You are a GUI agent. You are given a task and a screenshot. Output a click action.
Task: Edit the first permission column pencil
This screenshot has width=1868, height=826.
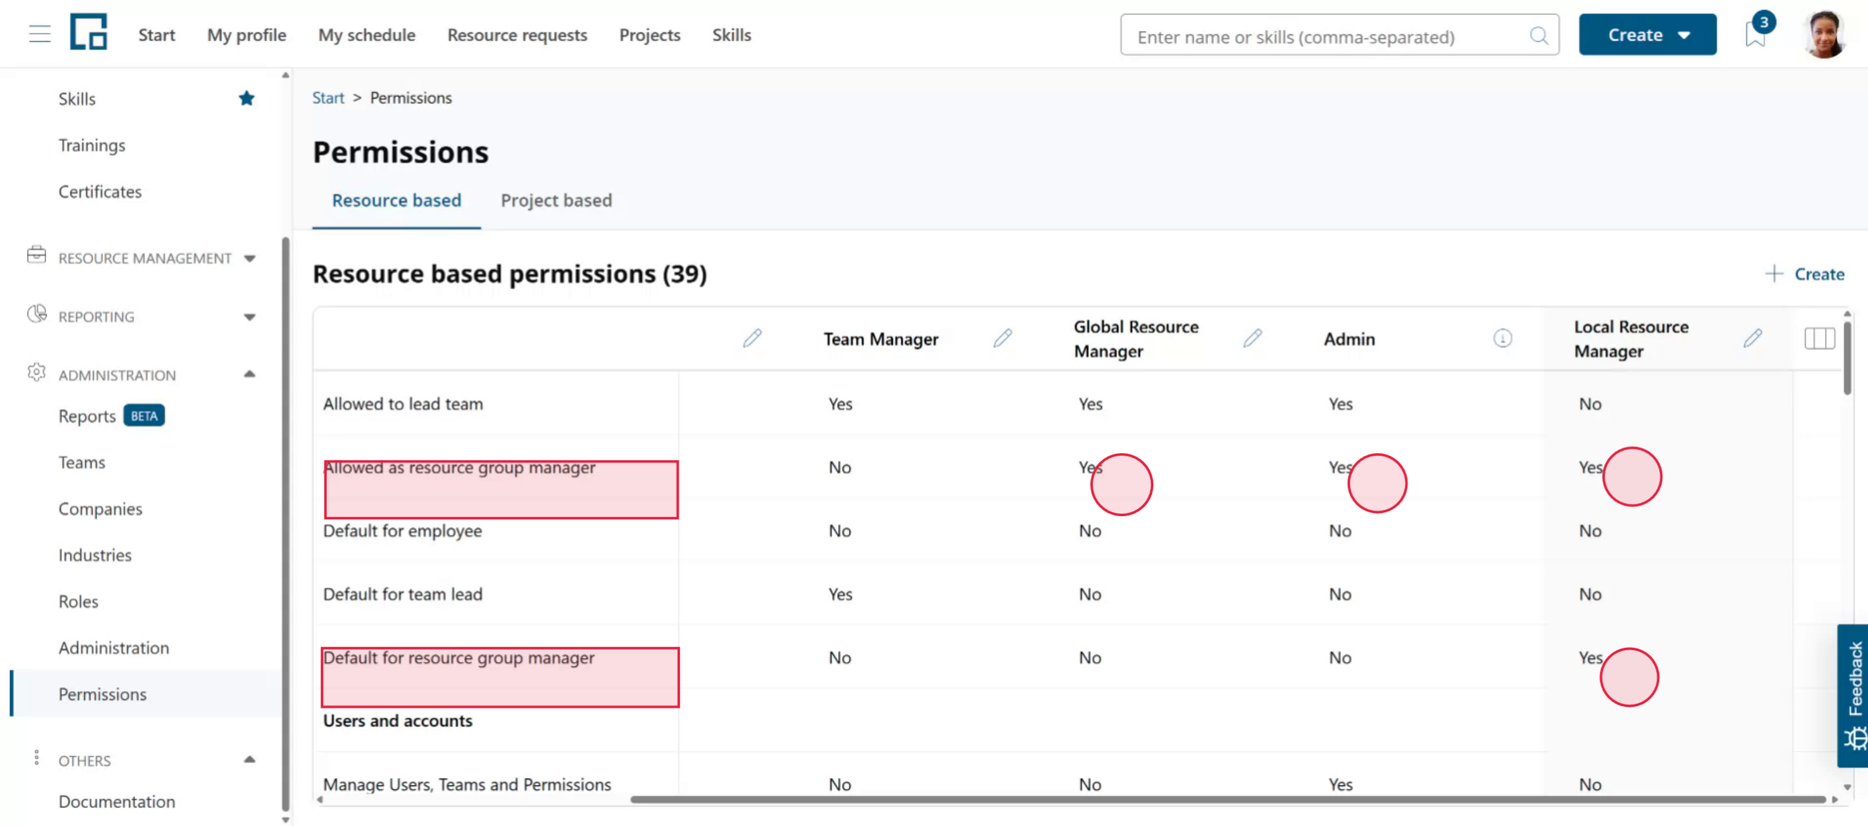(752, 339)
